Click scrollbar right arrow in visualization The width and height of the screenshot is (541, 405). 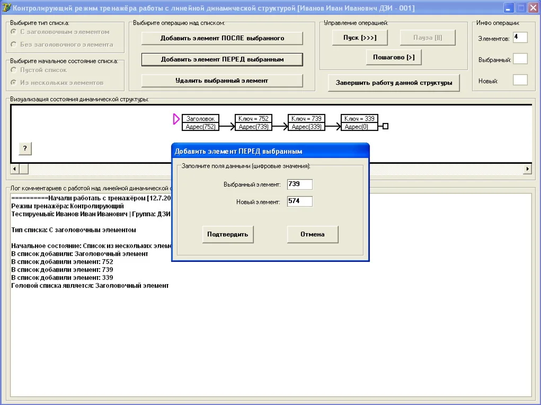(527, 169)
